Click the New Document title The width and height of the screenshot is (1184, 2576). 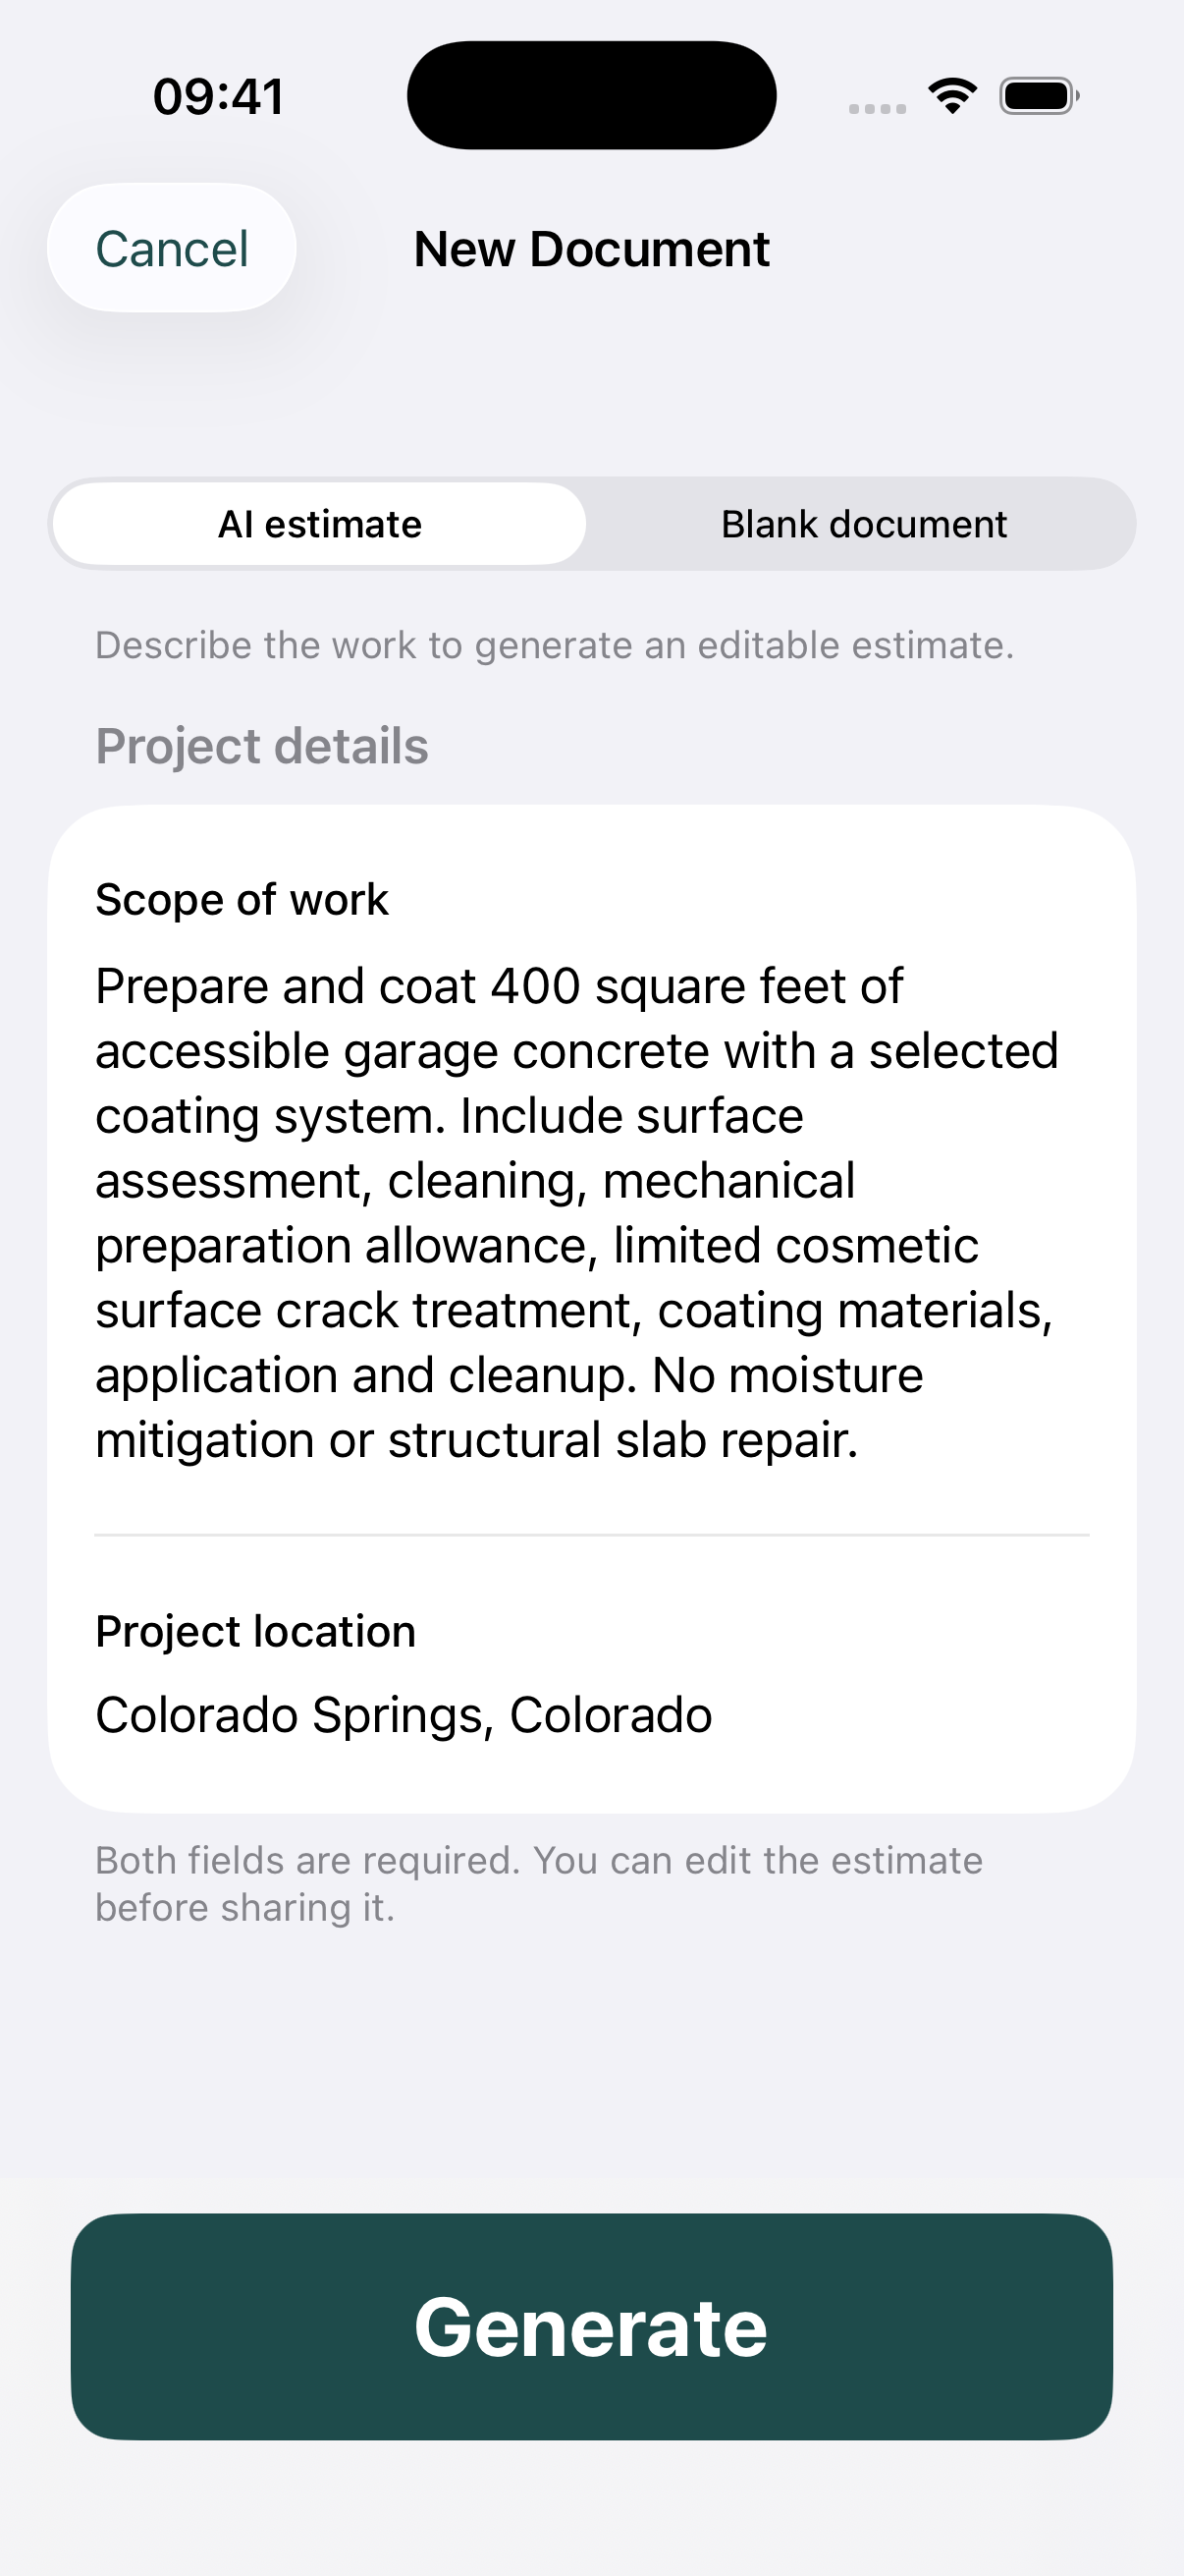pyautogui.click(x=591, y=249)
